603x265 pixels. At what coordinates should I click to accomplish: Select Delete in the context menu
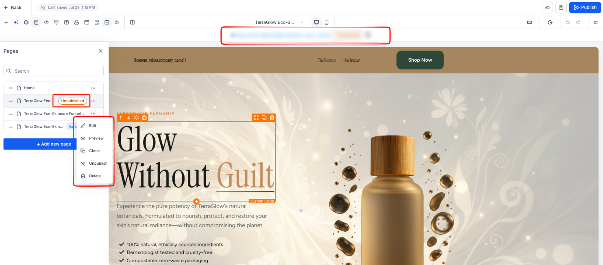pyautogui.click(x=94, y=176)
